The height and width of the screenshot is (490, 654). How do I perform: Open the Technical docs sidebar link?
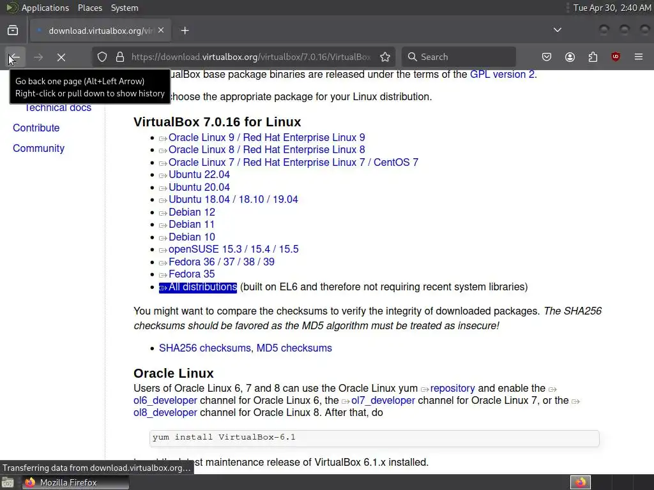click(x=58, y=107)
